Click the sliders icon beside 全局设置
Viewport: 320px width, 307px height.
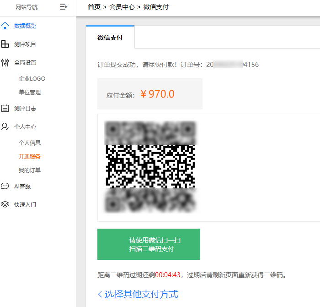point(5,62)
